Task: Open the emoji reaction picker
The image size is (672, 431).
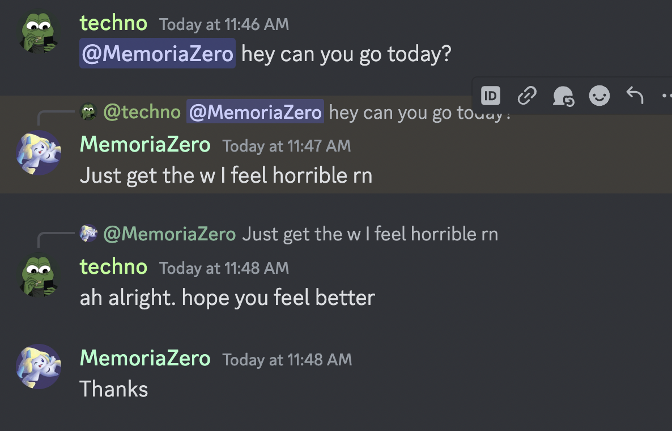Action: pos(599,96)
